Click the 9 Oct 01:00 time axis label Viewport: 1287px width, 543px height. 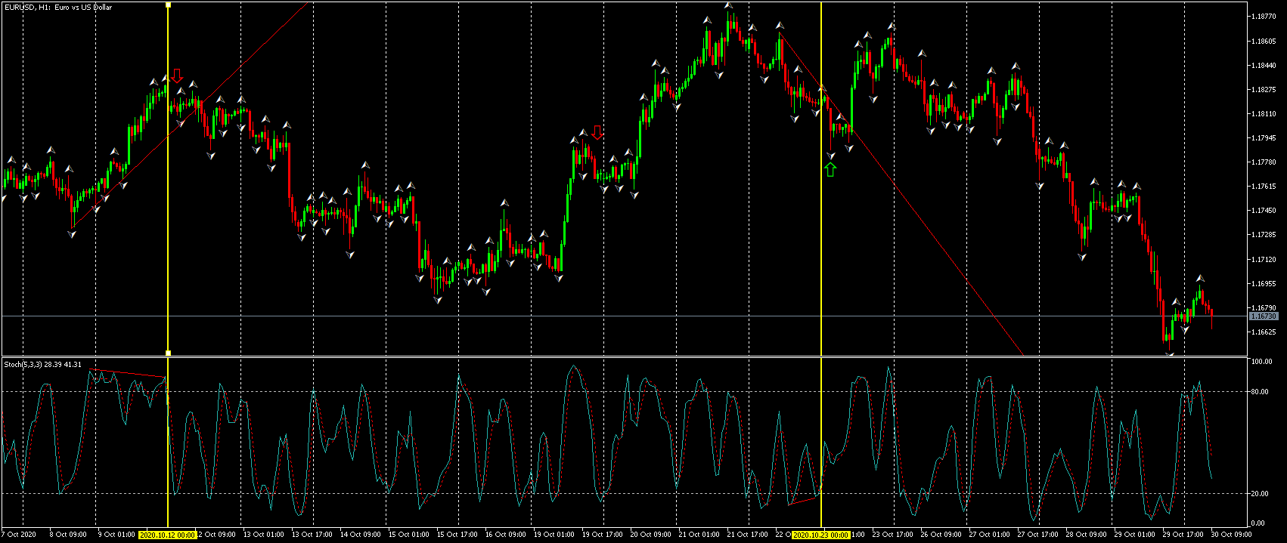(116, 535)
